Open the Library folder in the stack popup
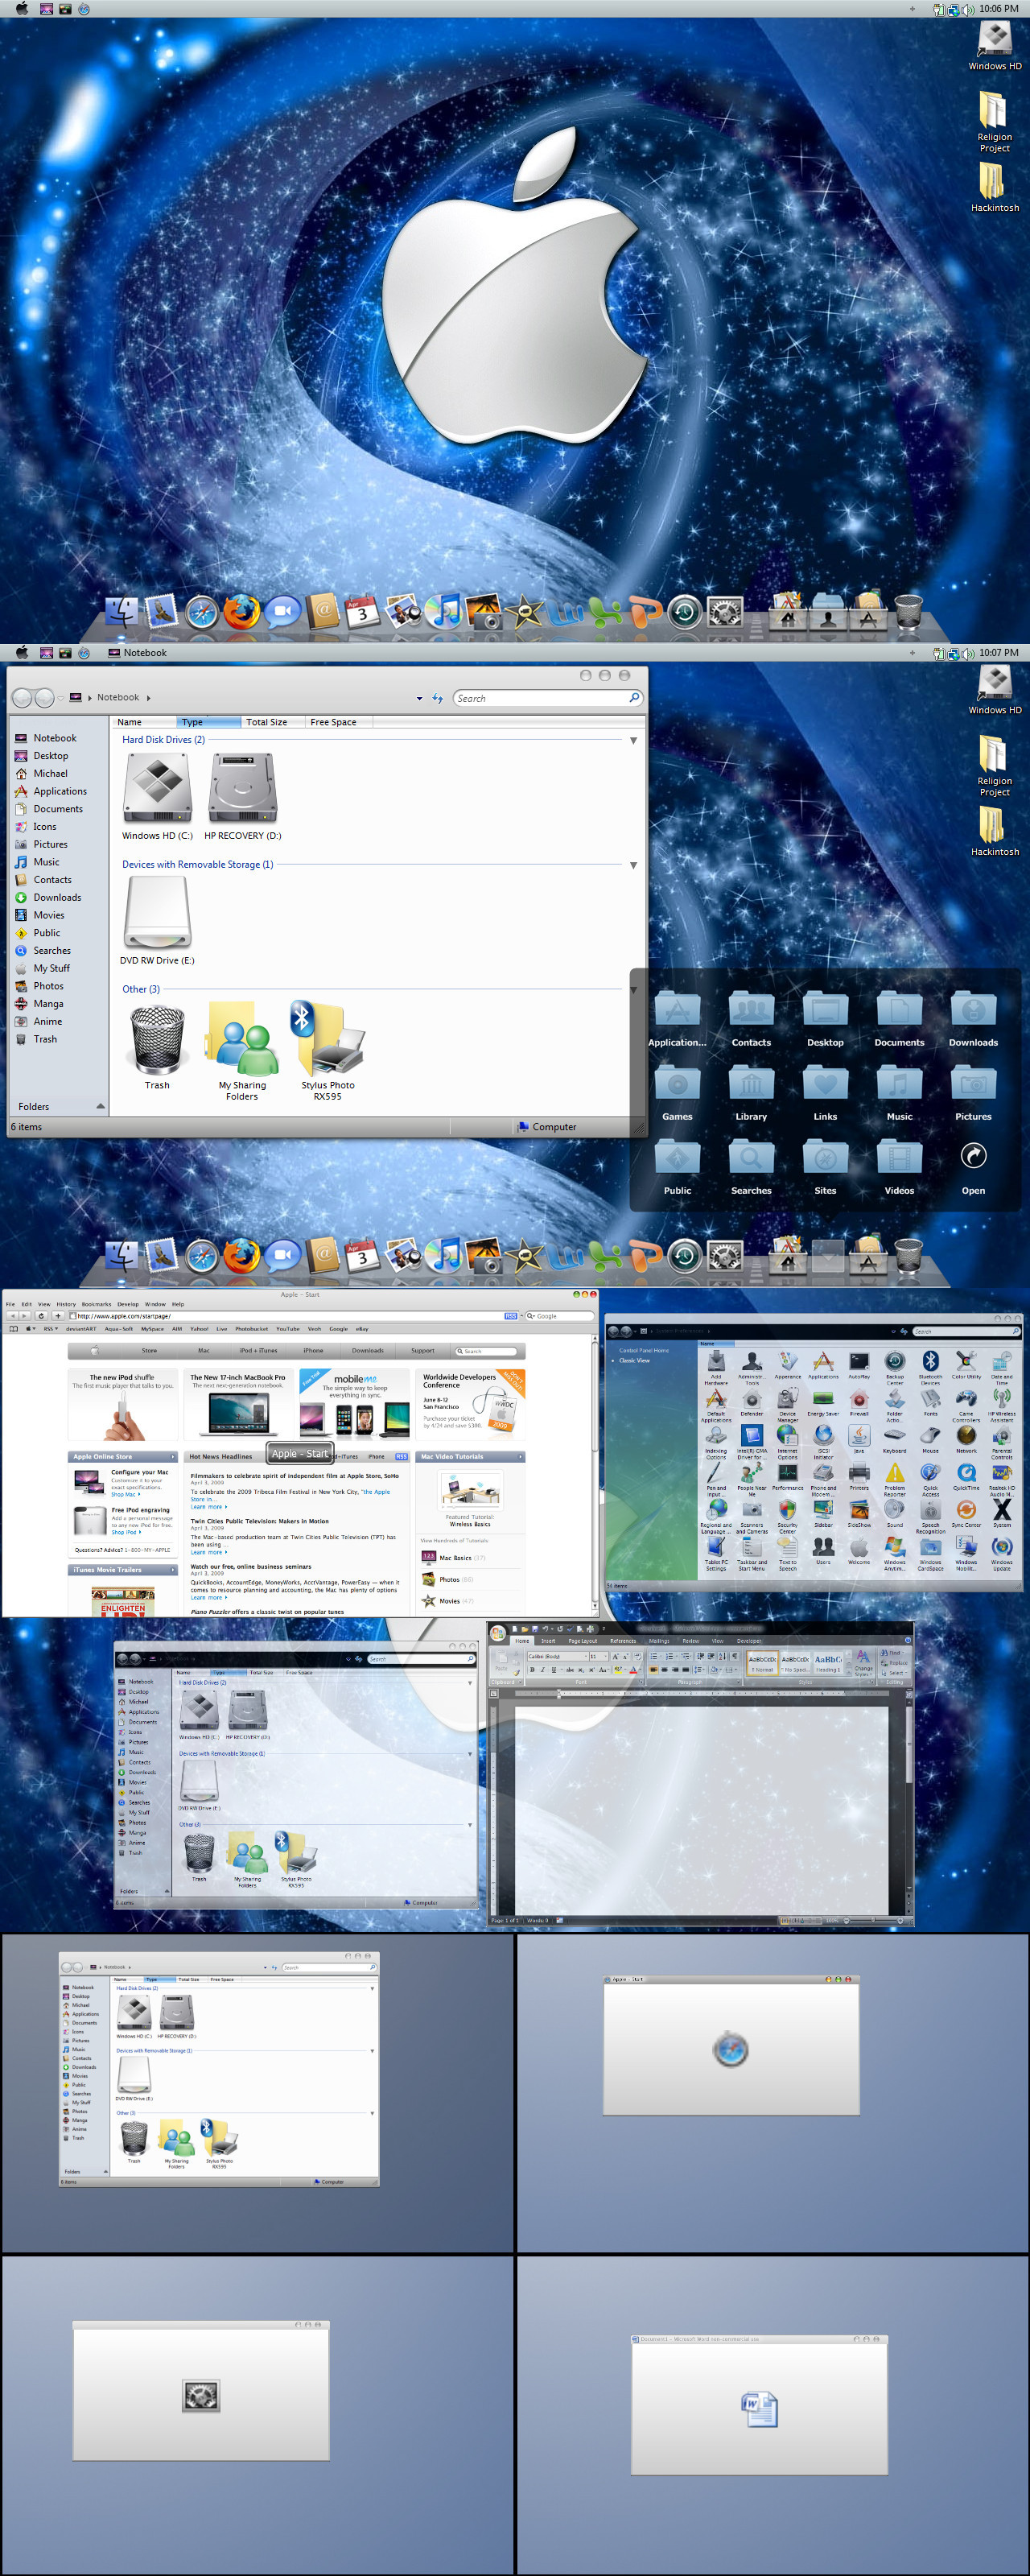Viewport: 1030px width, 2576px height. (x=751, y=1093)
